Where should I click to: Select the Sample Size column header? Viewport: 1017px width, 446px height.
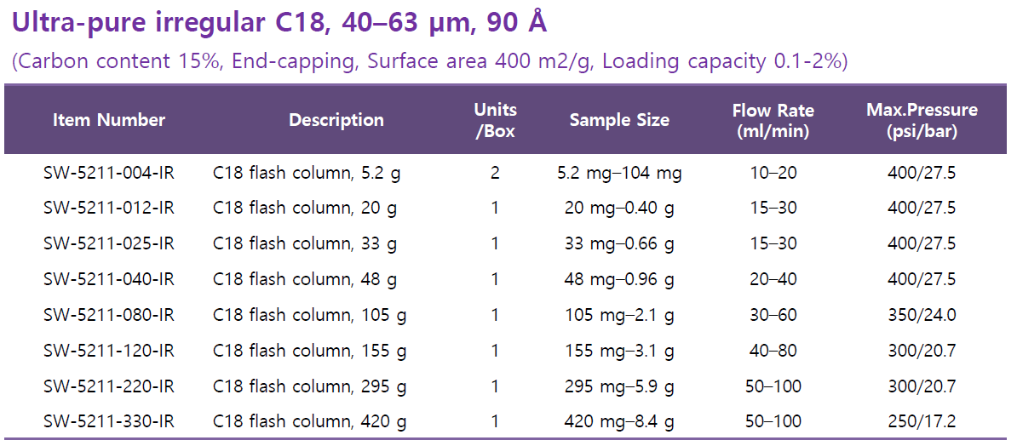(x=619, y=120)
